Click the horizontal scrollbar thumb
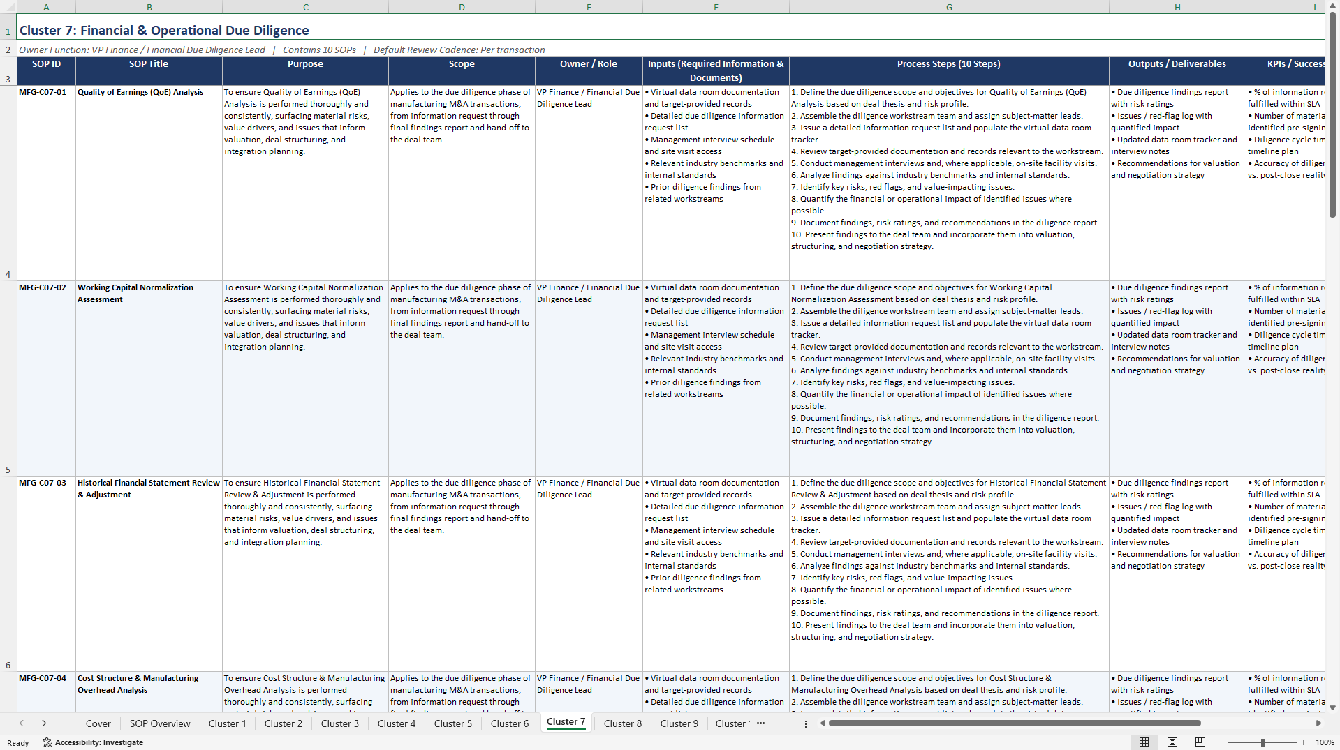Viewport: 1340px width, 750px height. [1015, 723]
